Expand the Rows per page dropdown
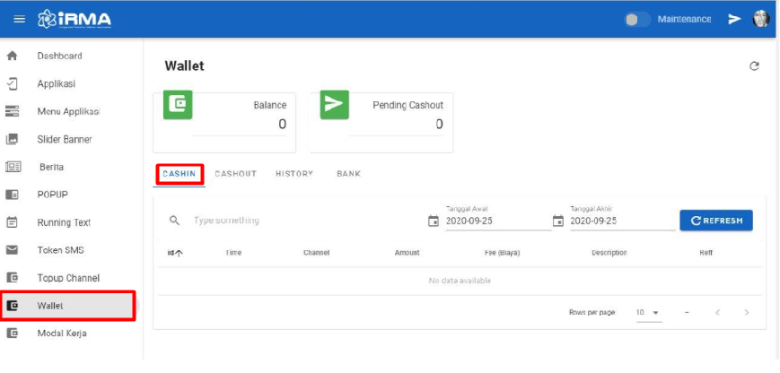The height and width of the screenshot is (373, 780). (648, 312)
